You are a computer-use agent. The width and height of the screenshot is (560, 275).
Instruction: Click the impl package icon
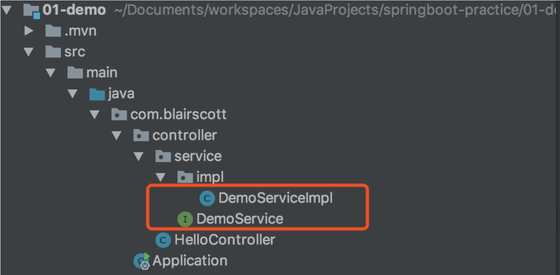[185, 177]
